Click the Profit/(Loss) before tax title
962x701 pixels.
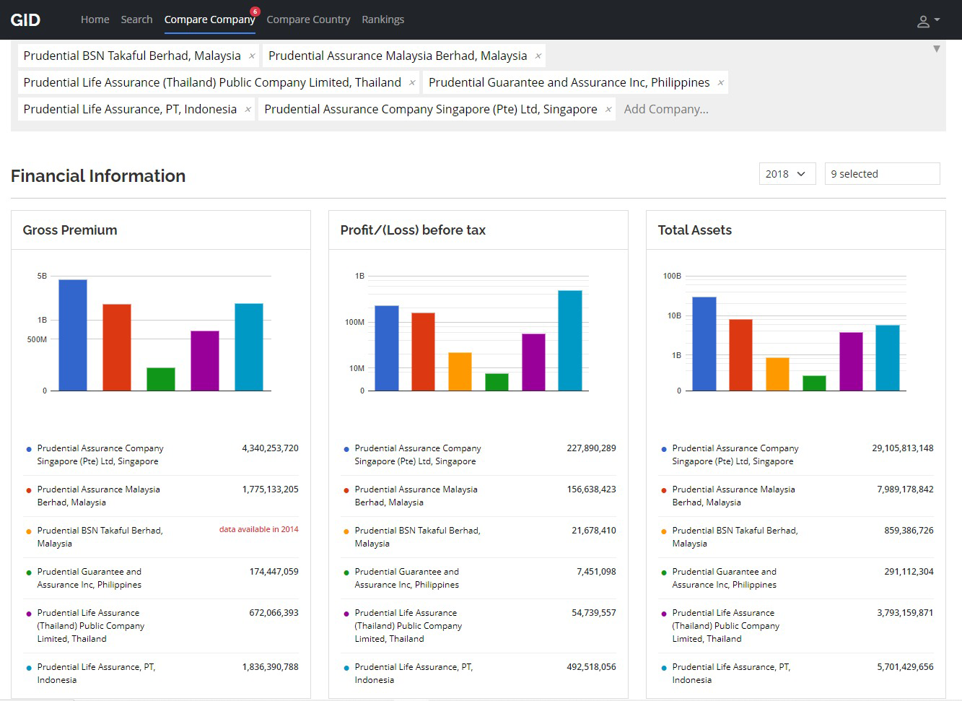tap(413, 230)
